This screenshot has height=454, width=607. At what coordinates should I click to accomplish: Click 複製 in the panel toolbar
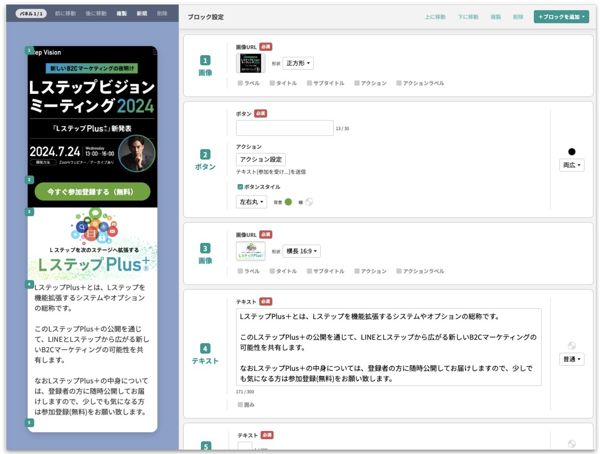[x=121, y=14]
